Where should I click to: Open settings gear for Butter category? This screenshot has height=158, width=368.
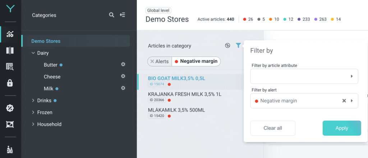click(123, 64)
